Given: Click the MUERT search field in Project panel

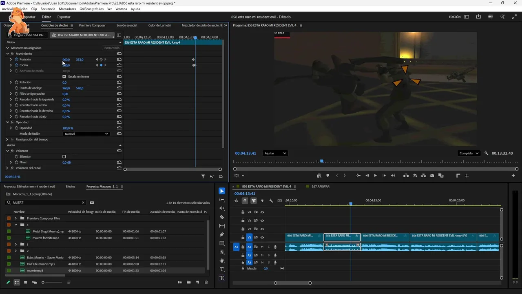Looking at the screenshot, I should tap(46, 203).
